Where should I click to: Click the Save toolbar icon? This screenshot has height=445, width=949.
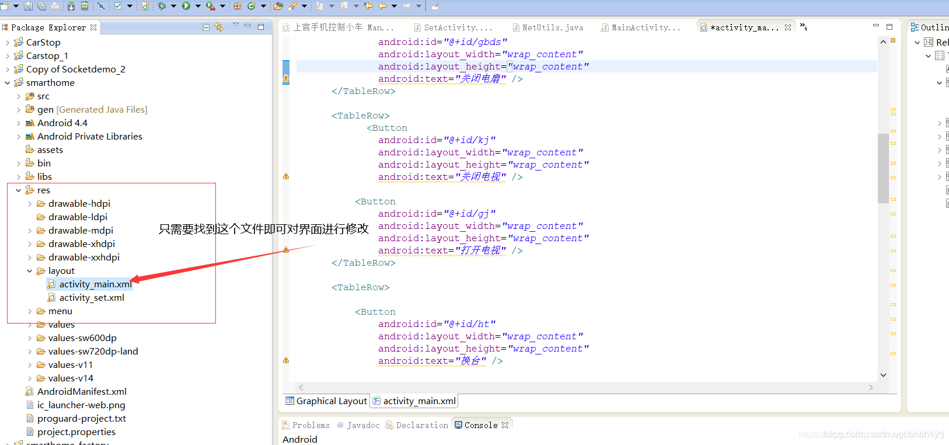coord(28,6)
